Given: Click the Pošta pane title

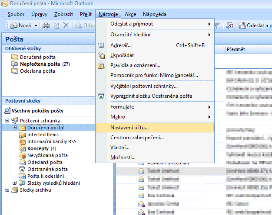Looking at the screenshot, I should point(14,39).
